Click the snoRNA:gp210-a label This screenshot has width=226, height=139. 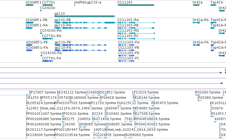click(x=88, y=2)
